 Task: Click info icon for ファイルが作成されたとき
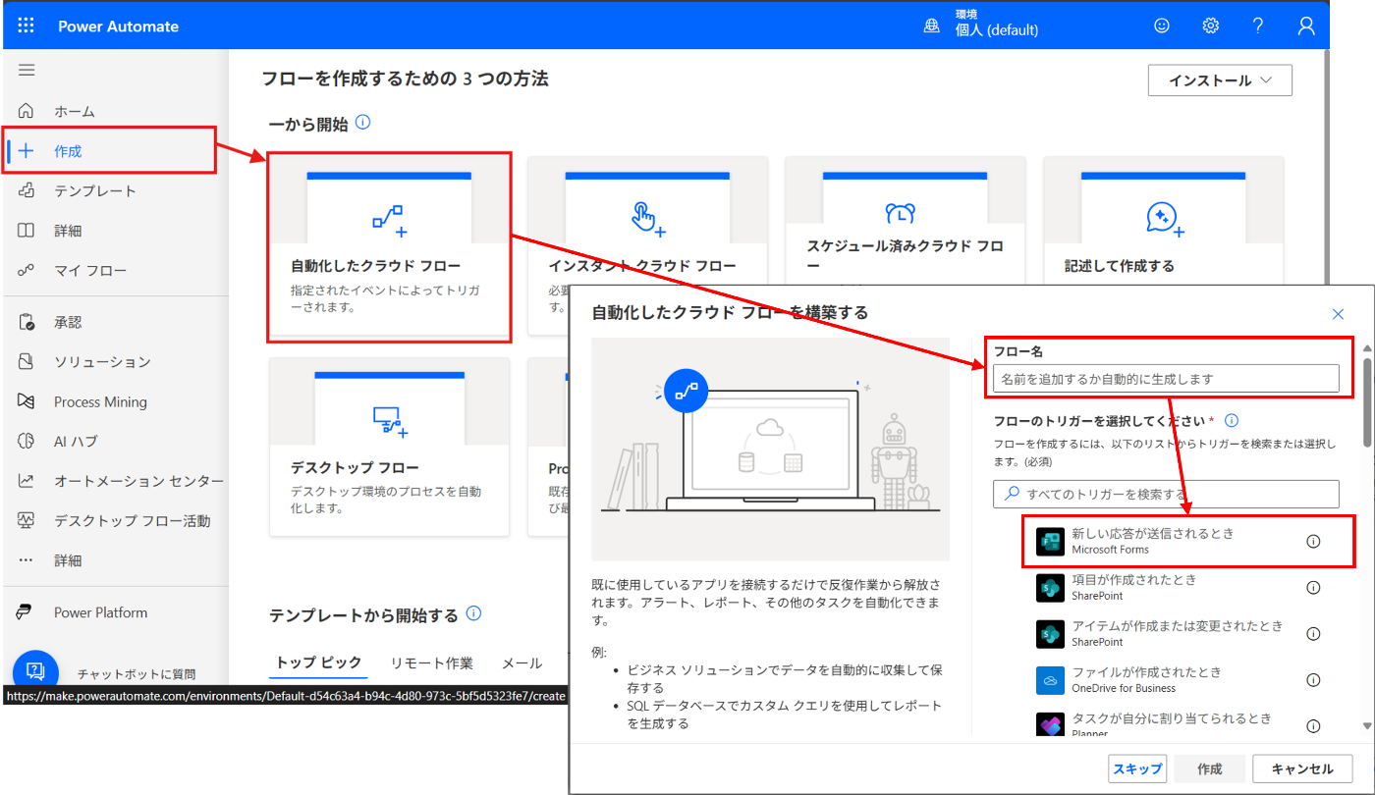tap(1313, 680)
